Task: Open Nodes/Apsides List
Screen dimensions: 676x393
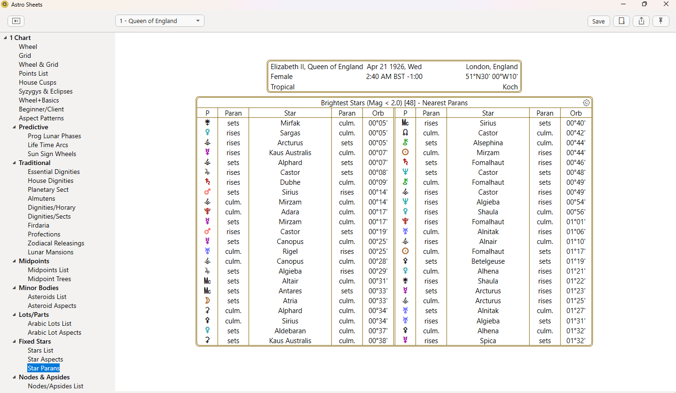Action: (x=55, y=386)
